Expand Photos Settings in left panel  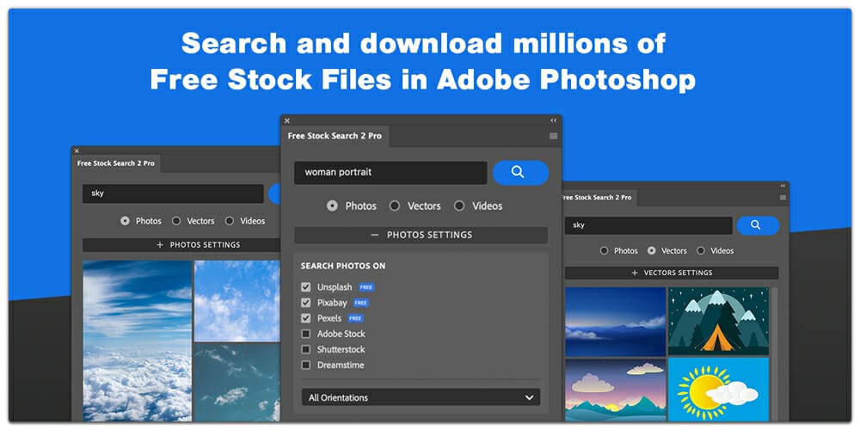pos(182,244)
